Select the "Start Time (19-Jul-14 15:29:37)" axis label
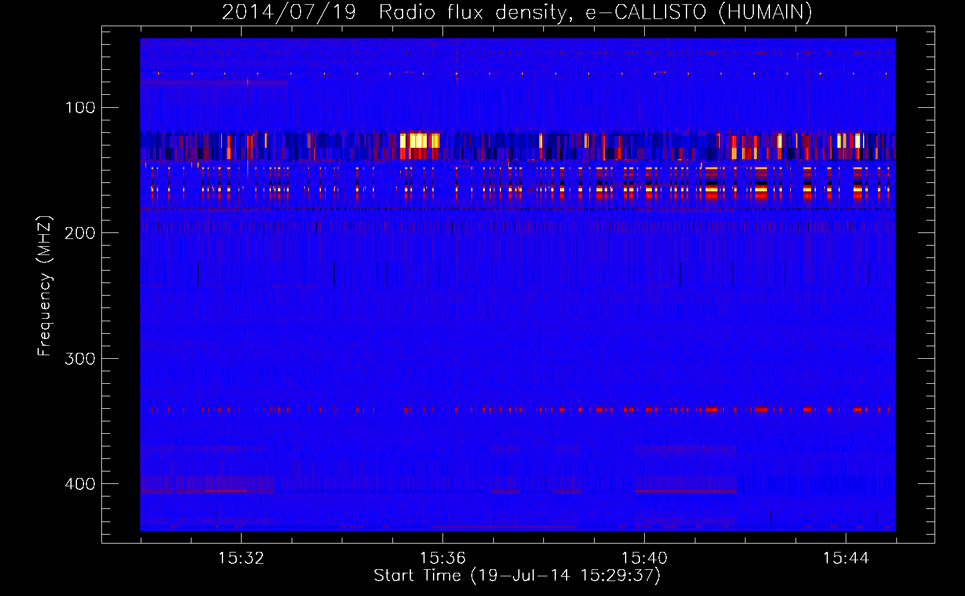Screen dimensions: 965x596 [517, 576]
